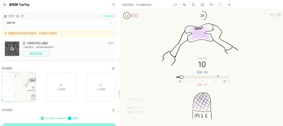This screenshot has height=126, width=283.
Task: Select the existing game screenshot thumbnail
Action: pos(19,87)
